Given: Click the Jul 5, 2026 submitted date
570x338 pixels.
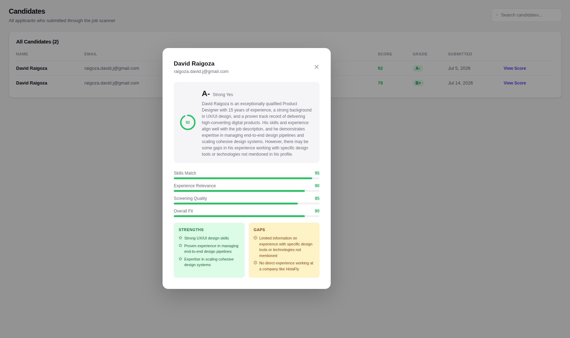Looking at the screenshot, I should tap(459, 68).
